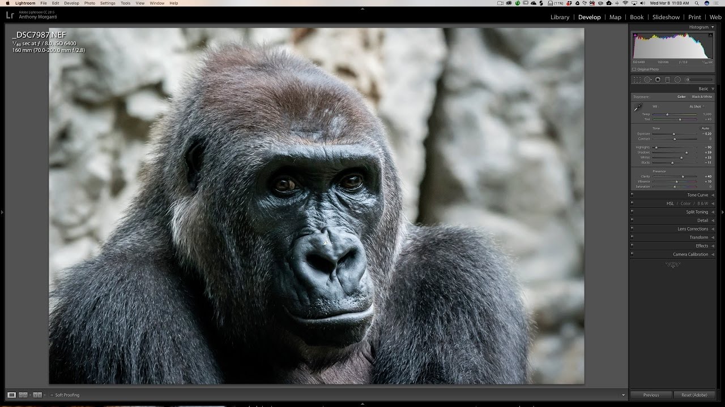The width and height of the screenshot is (725, 407).
Task: Toggle Effects panel on/off switch
Action: (x=632, y=246)
